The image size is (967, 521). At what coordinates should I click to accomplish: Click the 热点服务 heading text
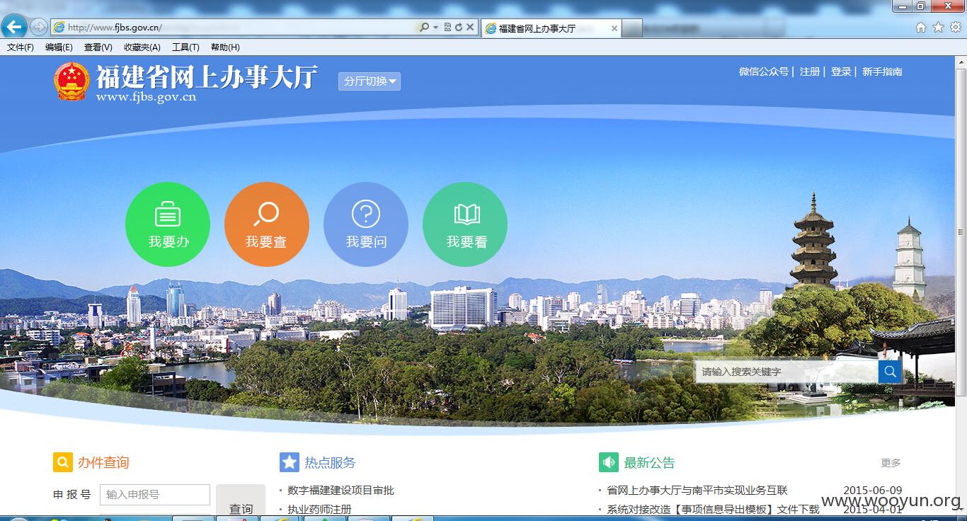click(x=330, y=462)
